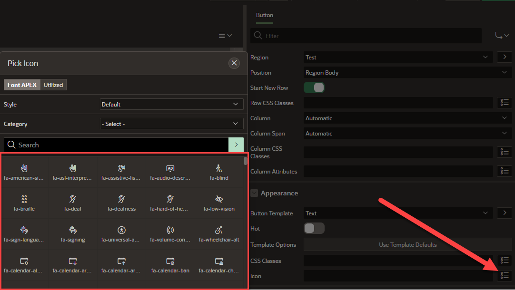The height and width of the screenshot is (290, 515).
Task: Open the go-to-group dropdown beside Filter
Action: (x=502, y=36)
